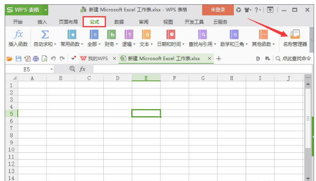Open the Logical (逻辑) functions icon
The width and height of the screenshot is (316, 181).
(129, 34)
